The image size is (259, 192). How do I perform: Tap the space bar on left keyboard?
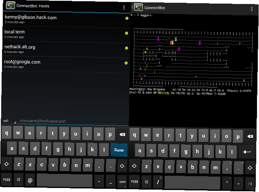coord(64,181)
